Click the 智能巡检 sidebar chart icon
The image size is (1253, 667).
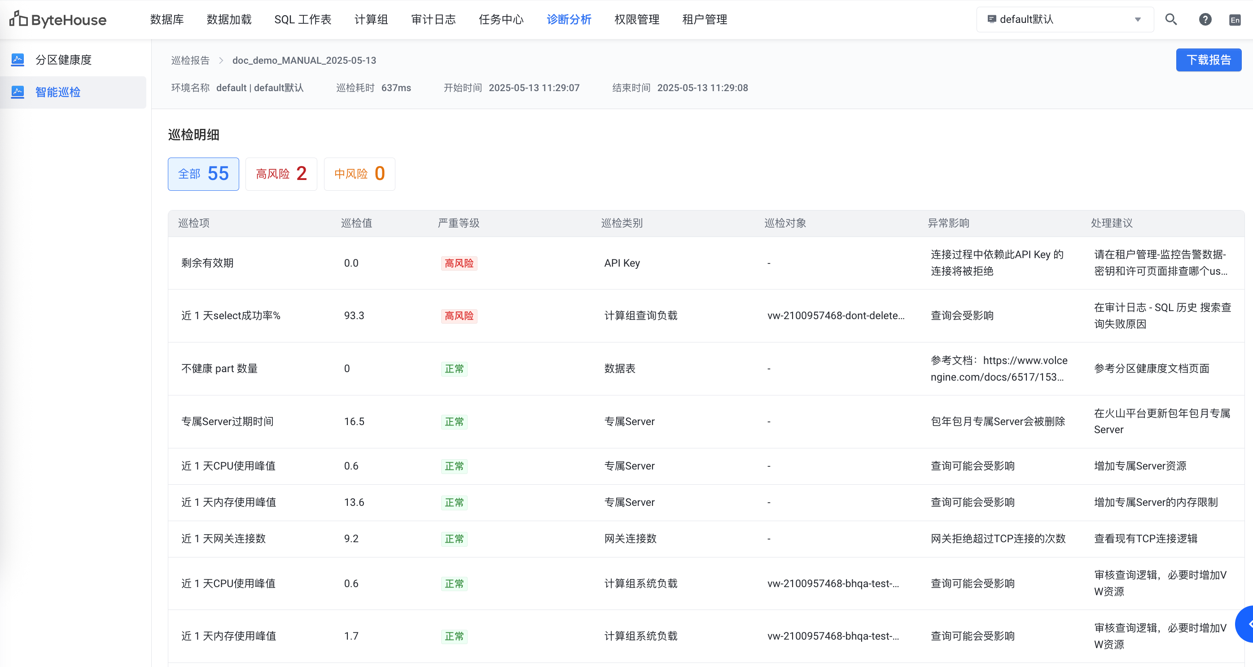click(18, 92)
